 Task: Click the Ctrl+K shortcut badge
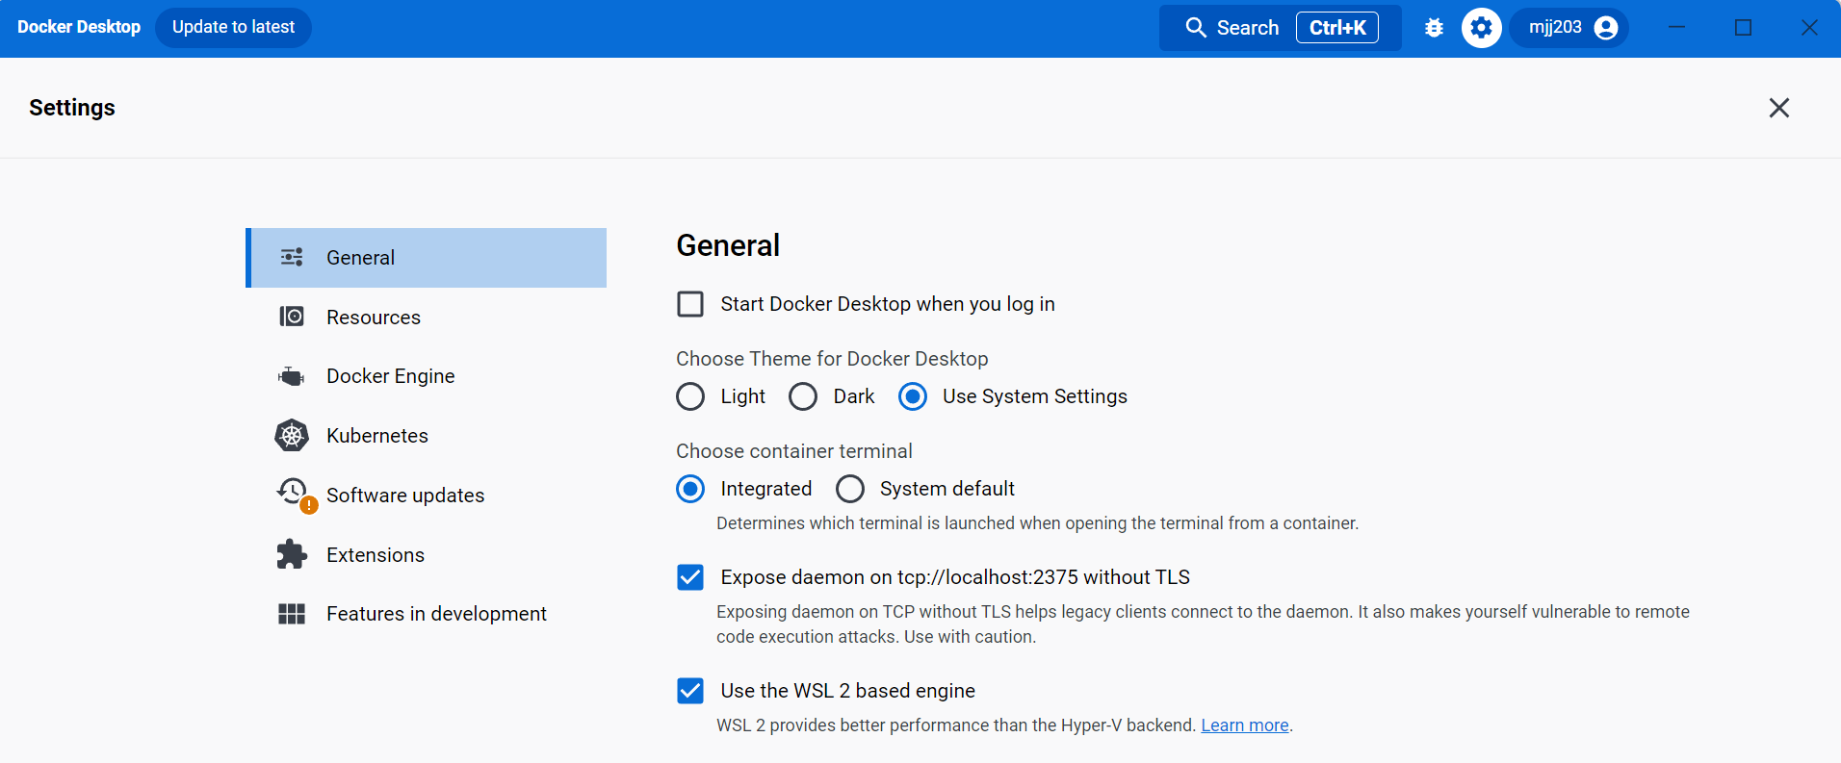1337,28
